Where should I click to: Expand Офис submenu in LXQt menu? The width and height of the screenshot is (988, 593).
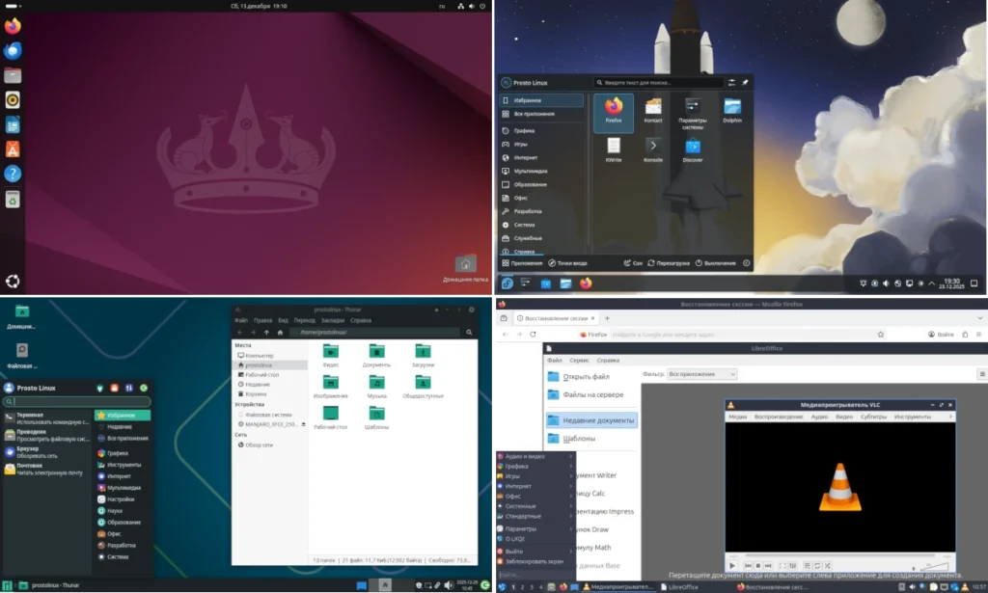[535, 496]
